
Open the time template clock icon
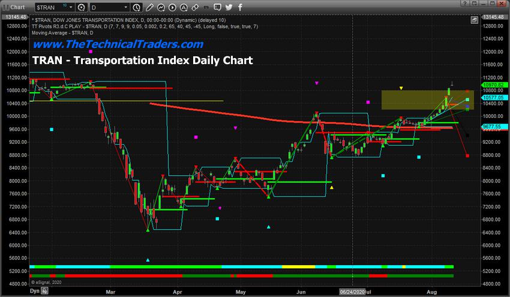[x=137, y=7]
